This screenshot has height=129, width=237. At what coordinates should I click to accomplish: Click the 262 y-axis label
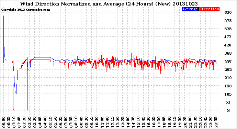point(228,69)
